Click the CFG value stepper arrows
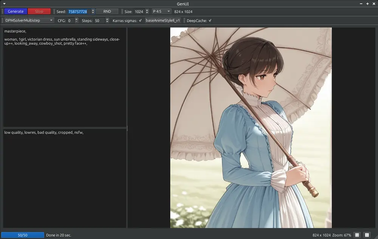This screenshot has height=239, width=378. pyautogui.click(x=76, y=20)
